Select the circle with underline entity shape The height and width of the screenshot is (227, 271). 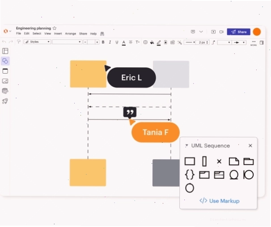234,175
